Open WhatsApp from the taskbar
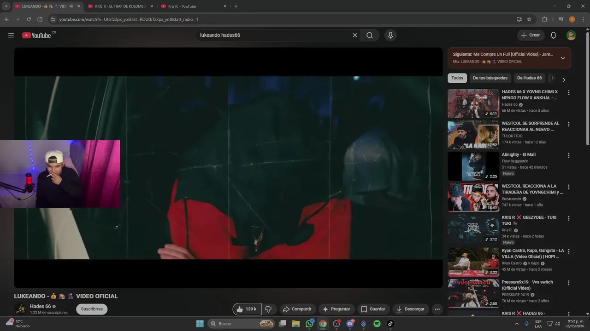Image resolution: width=590 pixels, height=331 pixels. click(x=309, y=324)
